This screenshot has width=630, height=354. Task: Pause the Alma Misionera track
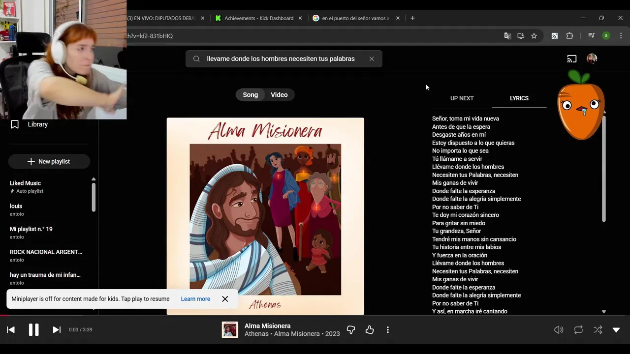pyautogui.click(x=33, y=330)
